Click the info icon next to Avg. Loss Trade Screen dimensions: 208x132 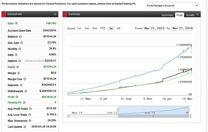pos(30,115)
